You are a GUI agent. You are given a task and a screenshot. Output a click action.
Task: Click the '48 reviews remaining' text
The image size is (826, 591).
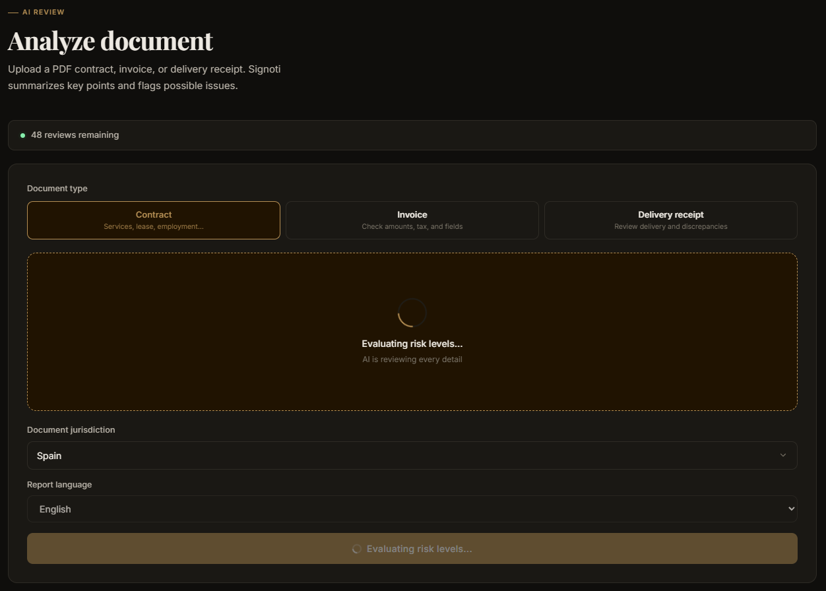(x=75, y=135)
